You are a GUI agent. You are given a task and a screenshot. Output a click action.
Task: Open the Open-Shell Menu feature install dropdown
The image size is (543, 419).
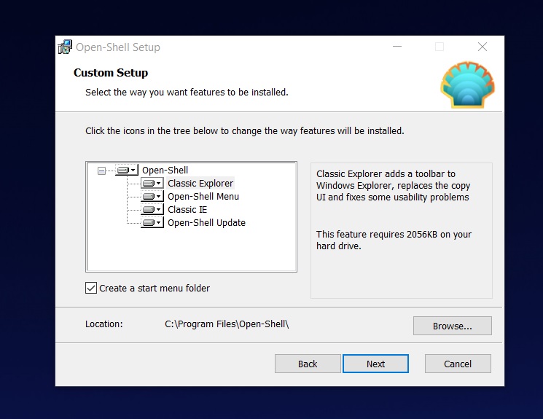click(x=152, y=196)
